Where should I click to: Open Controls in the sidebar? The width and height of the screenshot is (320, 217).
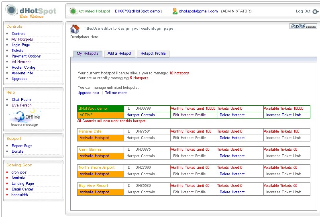click(x=18, y=34)
